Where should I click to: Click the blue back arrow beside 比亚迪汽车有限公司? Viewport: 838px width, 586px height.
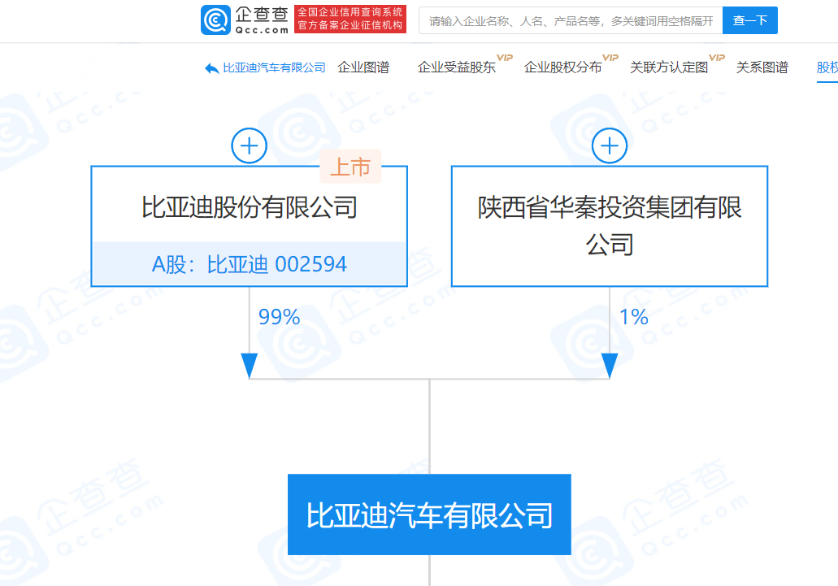210,68
